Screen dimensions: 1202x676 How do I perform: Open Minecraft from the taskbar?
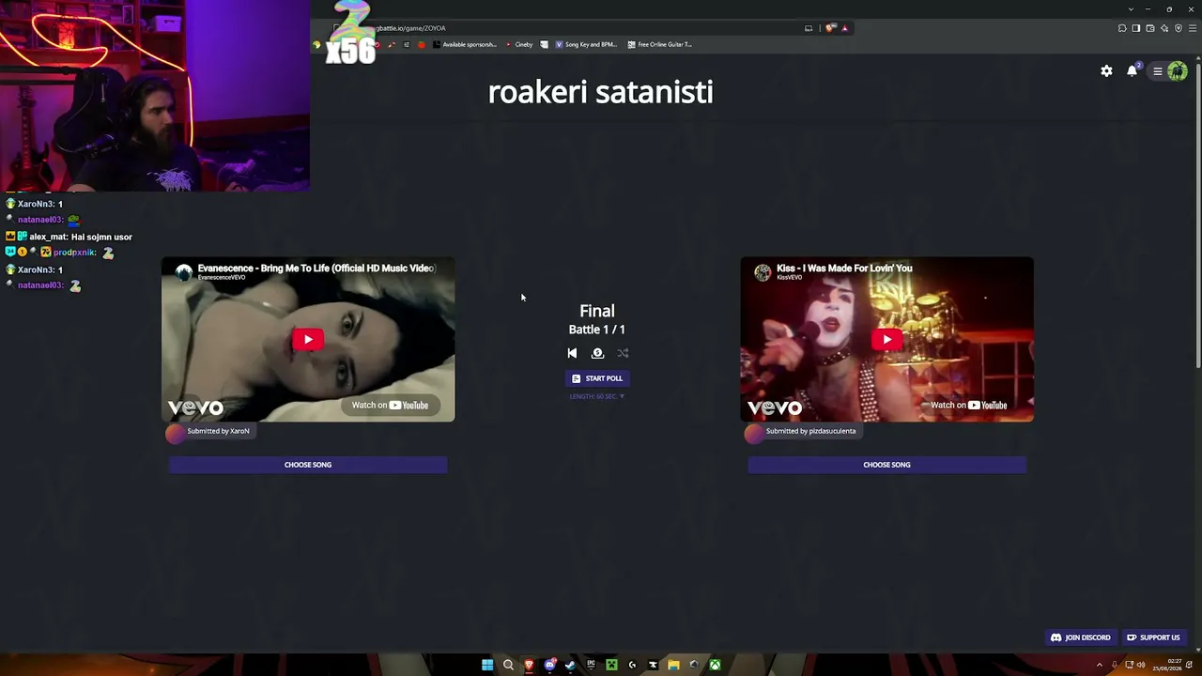[x=611, y=665]
